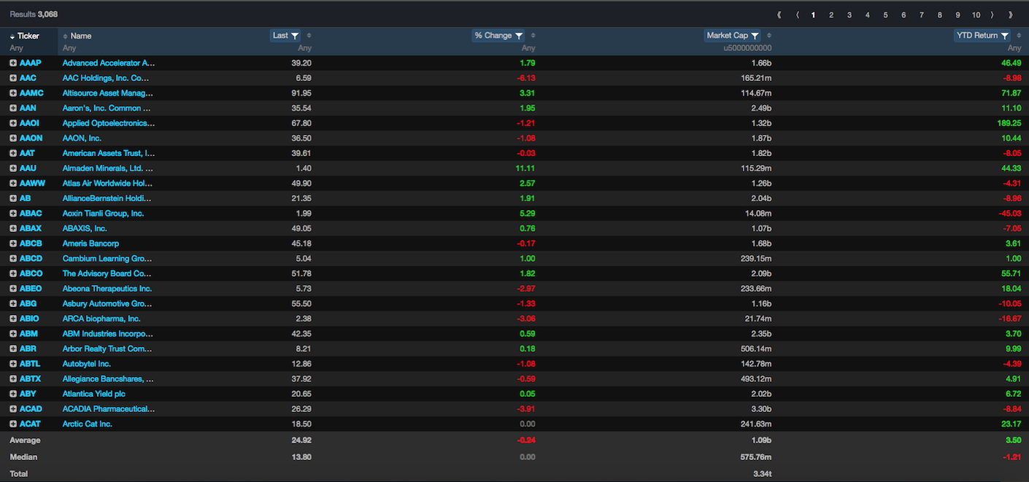Viewport: 1029px width, 482px height.
Task: Expand the ABG row
Action: (x=13, y=303)
